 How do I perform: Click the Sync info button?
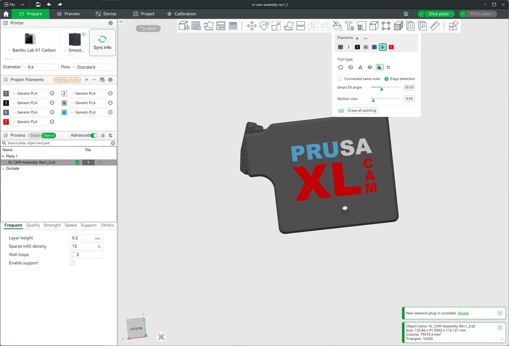(x=103, y=43)
